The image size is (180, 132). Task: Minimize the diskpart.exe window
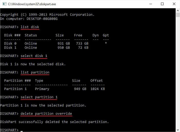[150, 4]
